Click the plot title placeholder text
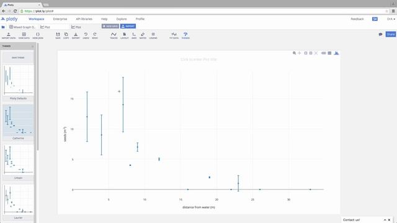Image resolution: width=397 pixels, height=223 pixels. click(198, 59)
